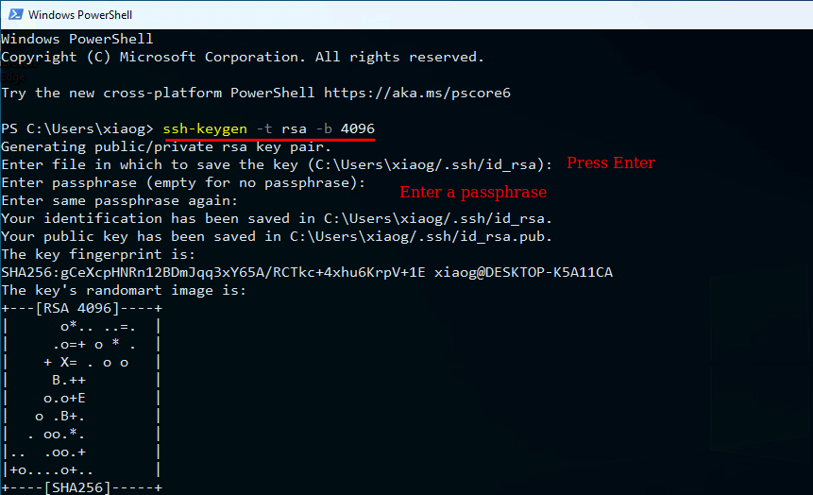Click the red "Enter a passphrase" annotation
This screenshot has width=813, height=495.
472,193
